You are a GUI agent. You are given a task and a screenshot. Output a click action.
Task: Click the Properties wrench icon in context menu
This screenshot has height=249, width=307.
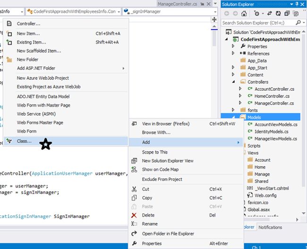point(134,243)
